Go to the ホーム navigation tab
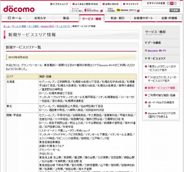184x172 pixels. tap(14, 18)
